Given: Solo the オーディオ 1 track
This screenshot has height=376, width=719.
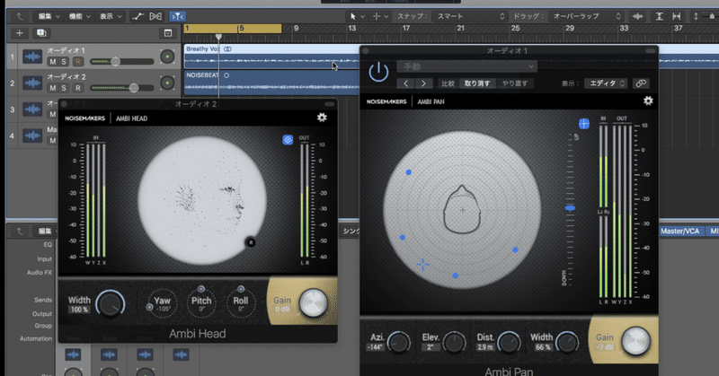Looking at the screenshot, I should [64, 62].
